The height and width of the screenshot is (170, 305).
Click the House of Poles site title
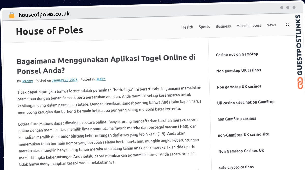49,31
